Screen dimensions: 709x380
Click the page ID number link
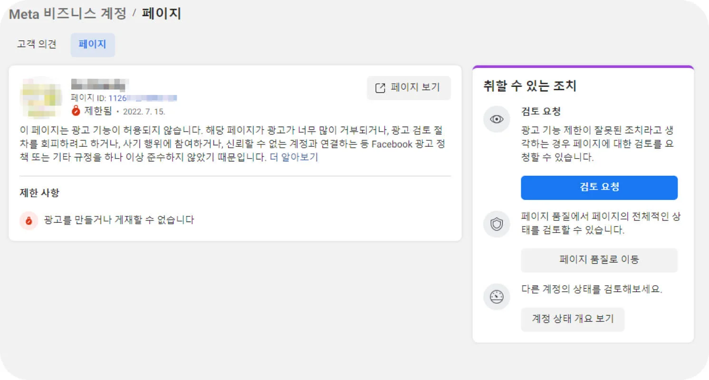[143, 98]
